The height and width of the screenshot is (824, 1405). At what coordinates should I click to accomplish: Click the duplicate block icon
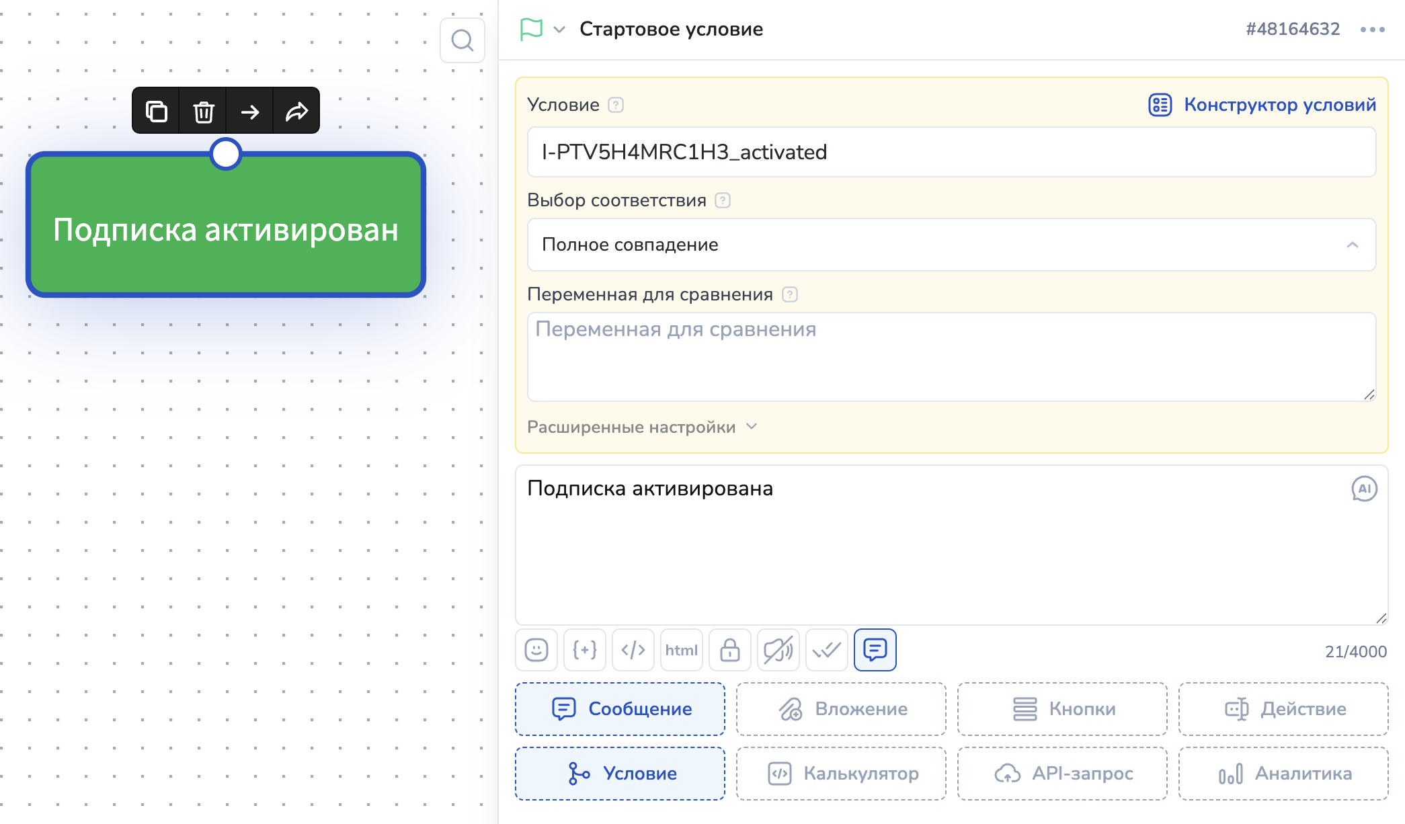pyautogui.click(x=156, y=111)
